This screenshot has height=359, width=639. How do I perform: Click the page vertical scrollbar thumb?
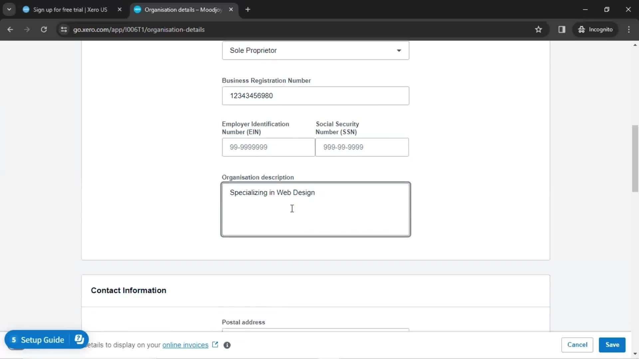(x=635, y=159)
